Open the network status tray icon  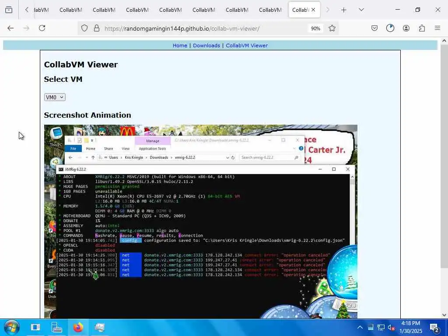381,327
